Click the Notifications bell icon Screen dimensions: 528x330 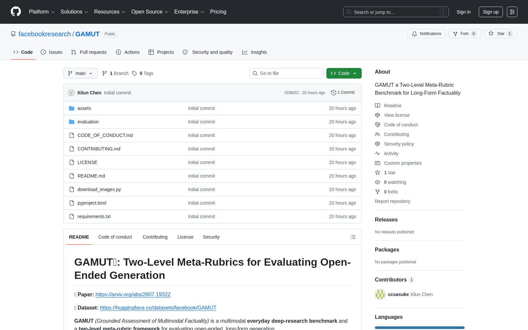[x=414, y=34]
